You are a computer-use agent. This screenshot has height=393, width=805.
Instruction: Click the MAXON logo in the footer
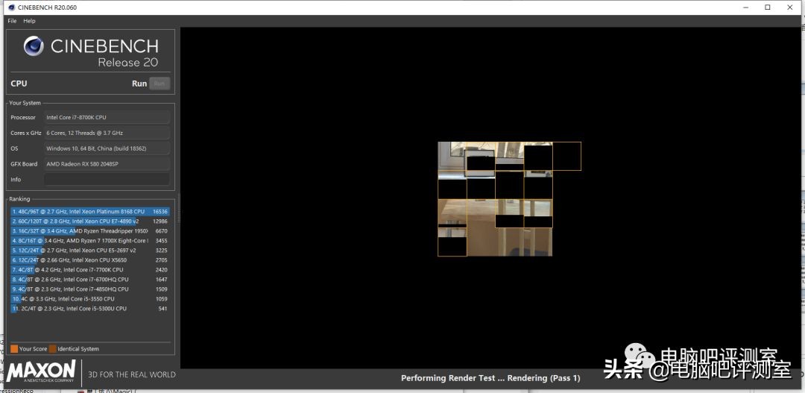[41, 371]
